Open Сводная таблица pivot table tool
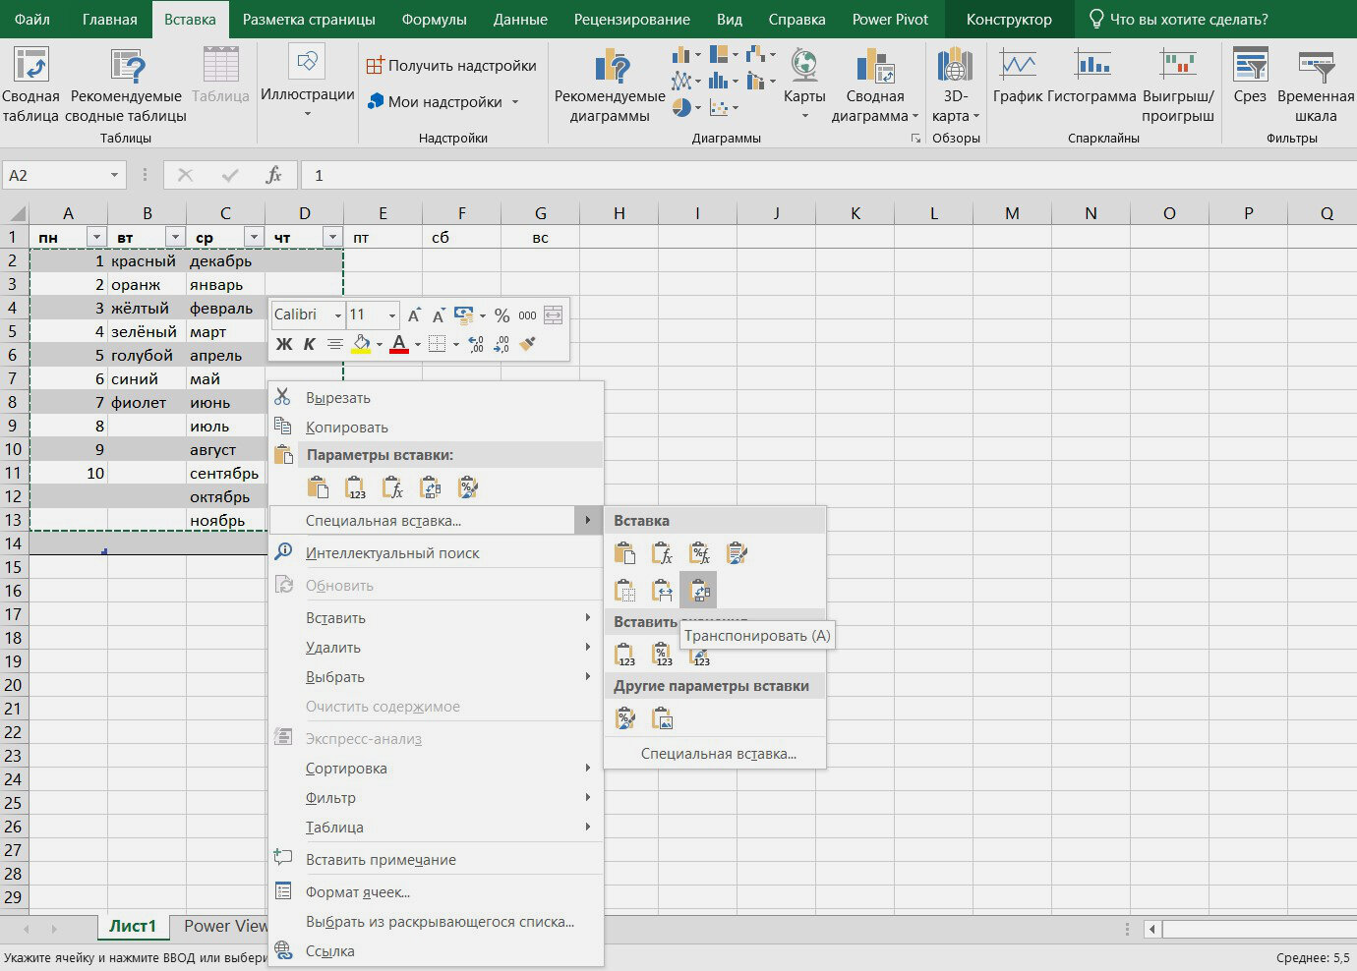The image size is (1357, 971). tap(30, 86)
